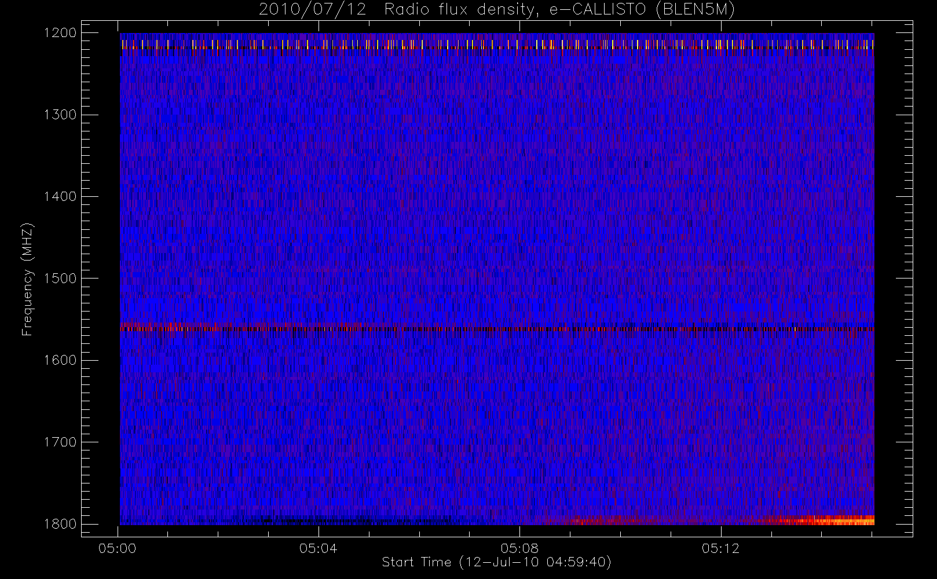Click the 1300 frequency tick label
The image size is (937, 579).
coord(60,115)
